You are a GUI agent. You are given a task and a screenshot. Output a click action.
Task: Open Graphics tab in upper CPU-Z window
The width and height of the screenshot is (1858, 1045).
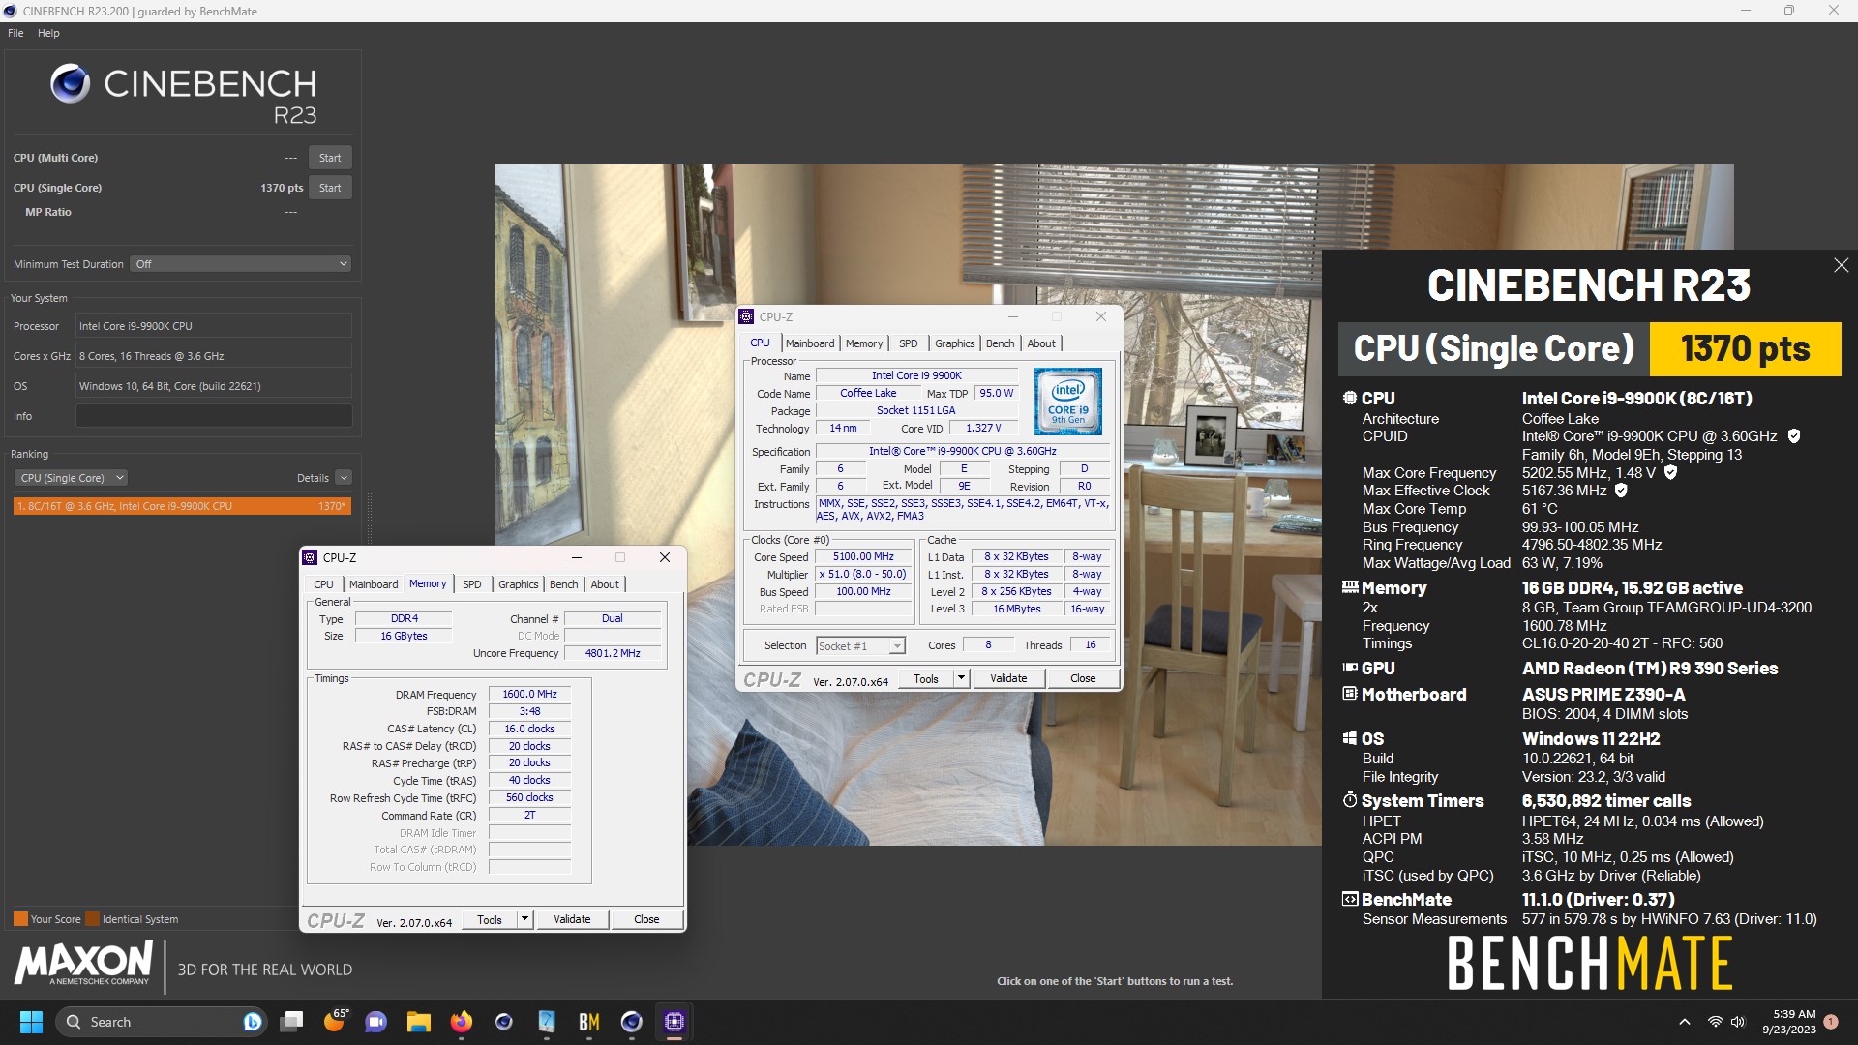pyautogui.click(x=954, y=343)
